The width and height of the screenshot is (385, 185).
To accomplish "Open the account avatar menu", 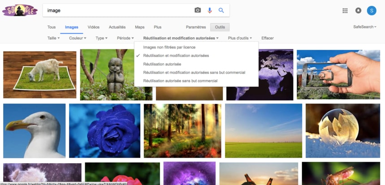I will pyautogui.click(x=372, y=11).
